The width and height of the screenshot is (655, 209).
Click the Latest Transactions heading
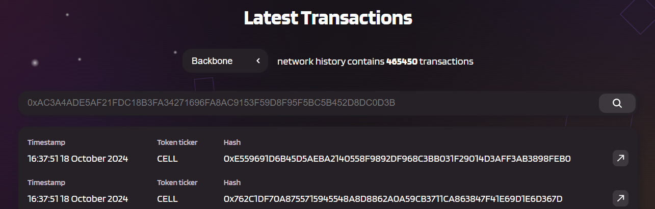coord(328,18)
